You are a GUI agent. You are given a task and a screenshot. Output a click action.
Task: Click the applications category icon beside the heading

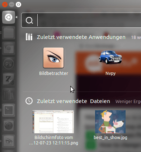pos(29,37)
